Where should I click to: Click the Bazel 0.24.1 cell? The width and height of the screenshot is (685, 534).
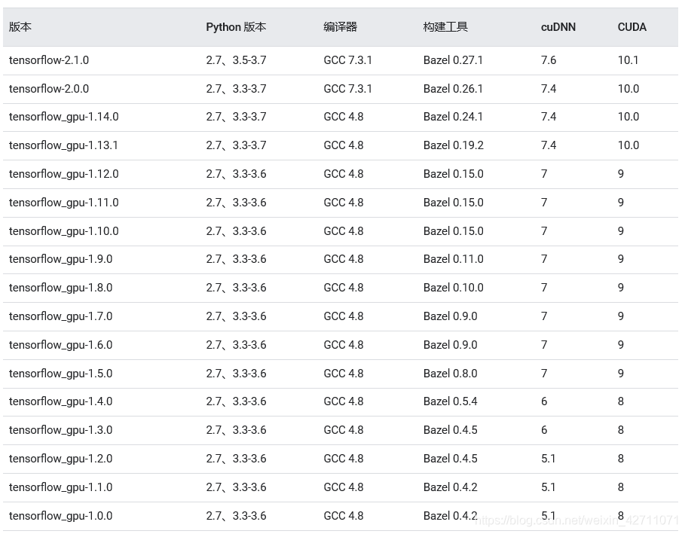click(x=453, y=117)
